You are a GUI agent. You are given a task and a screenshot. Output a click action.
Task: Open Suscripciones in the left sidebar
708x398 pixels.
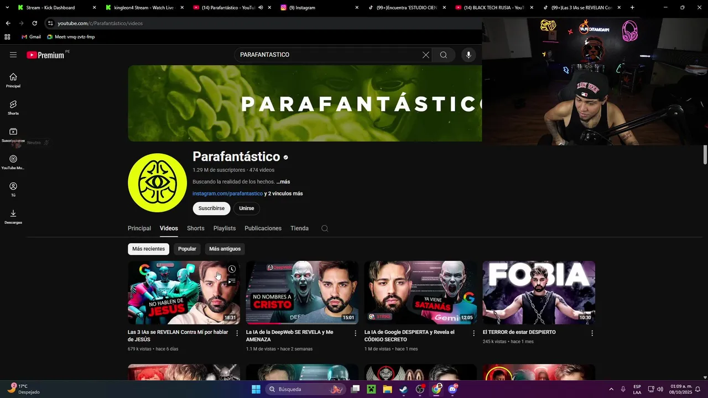tap(13, 135)
